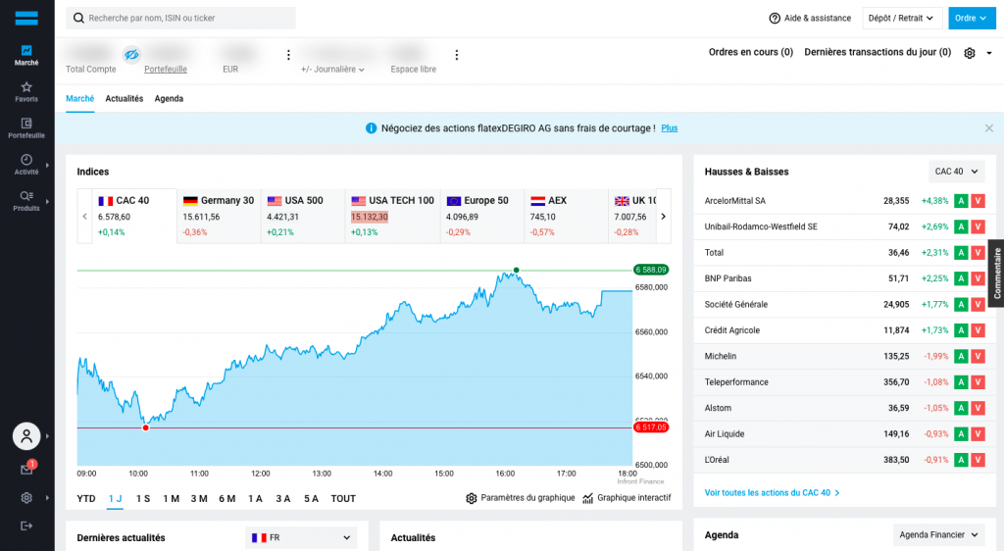Open inbox messages envelope icon

(x=26, y=469)
